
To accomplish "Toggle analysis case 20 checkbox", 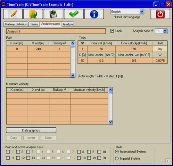I will coord(99,158).
